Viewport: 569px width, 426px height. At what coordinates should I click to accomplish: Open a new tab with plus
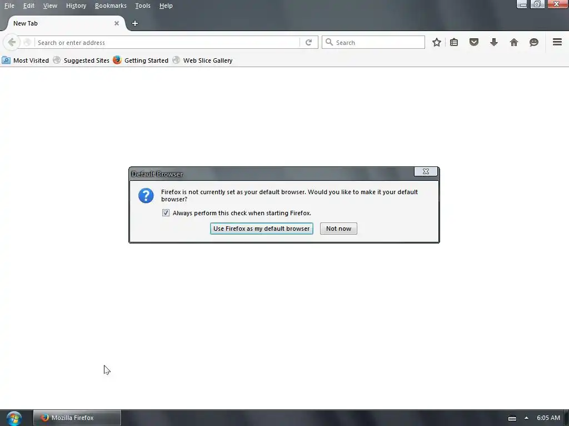[x=135, y=23]
